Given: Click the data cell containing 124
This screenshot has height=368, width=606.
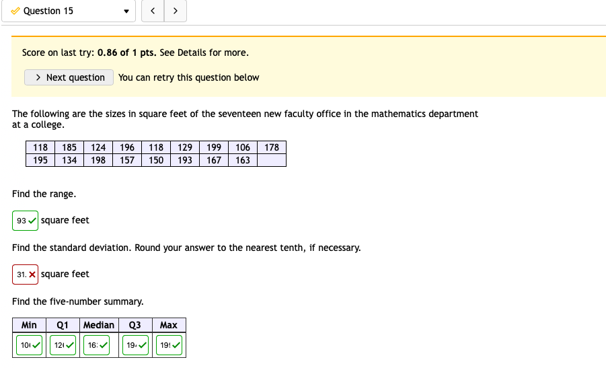Looking at the screenshot, I should tap(98, 147).
